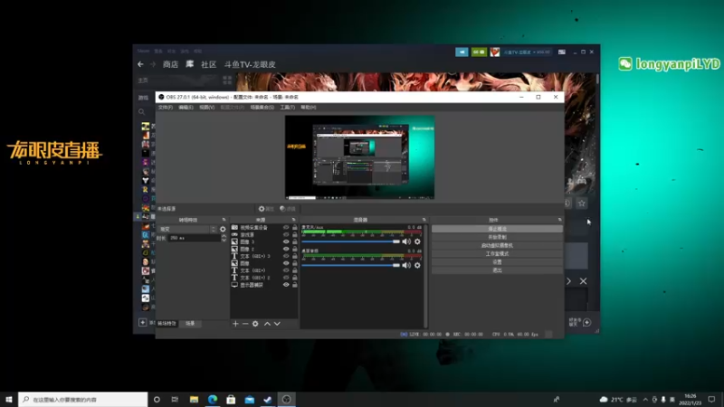Screen dimensions: 724x407
Task: Decrease transition duration with down stepper
Action: click(224, 240)
